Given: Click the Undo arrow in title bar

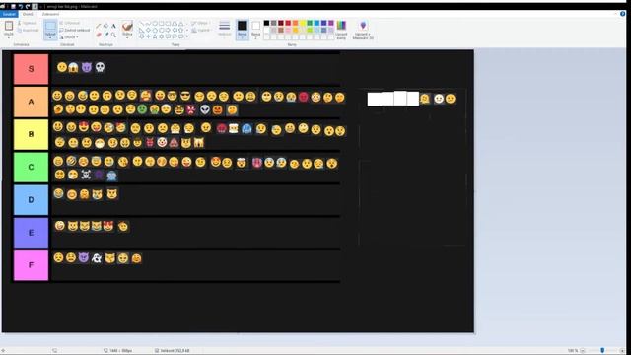Looking at the screenshot, I should [x=21, y=6].
